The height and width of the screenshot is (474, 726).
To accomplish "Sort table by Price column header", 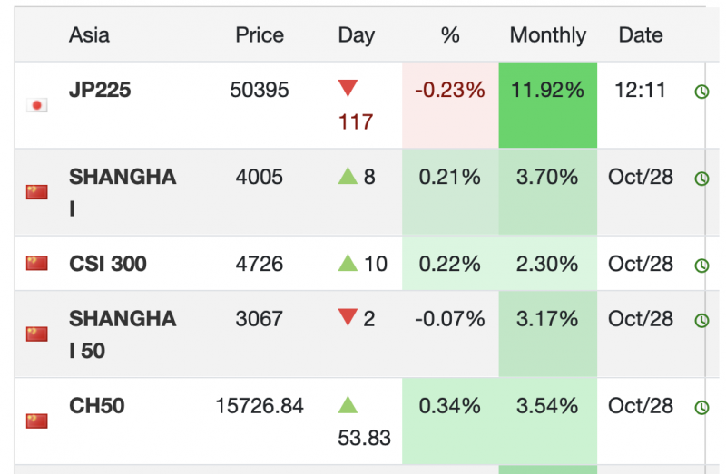I will 260,35.
